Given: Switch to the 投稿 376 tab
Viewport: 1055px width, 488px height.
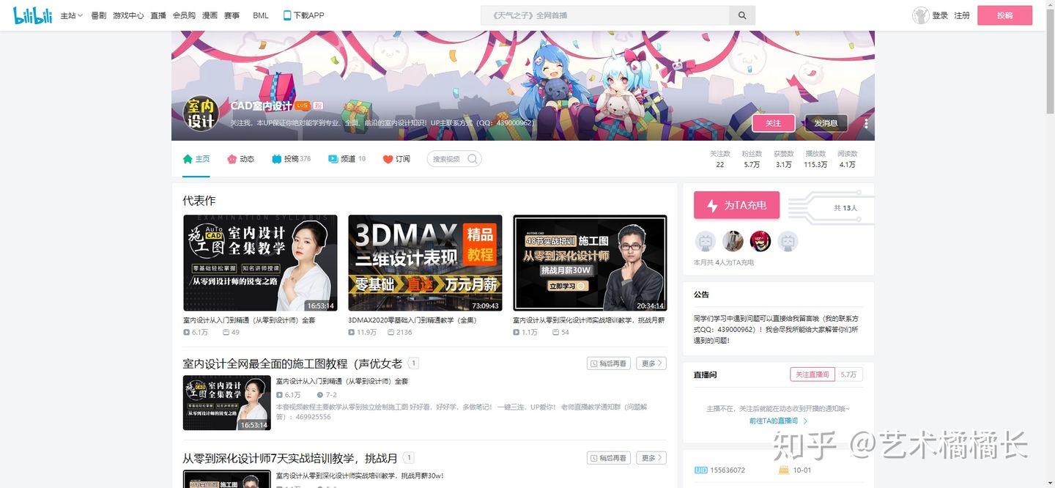Looking at the screenshot, I should [291, 159].
